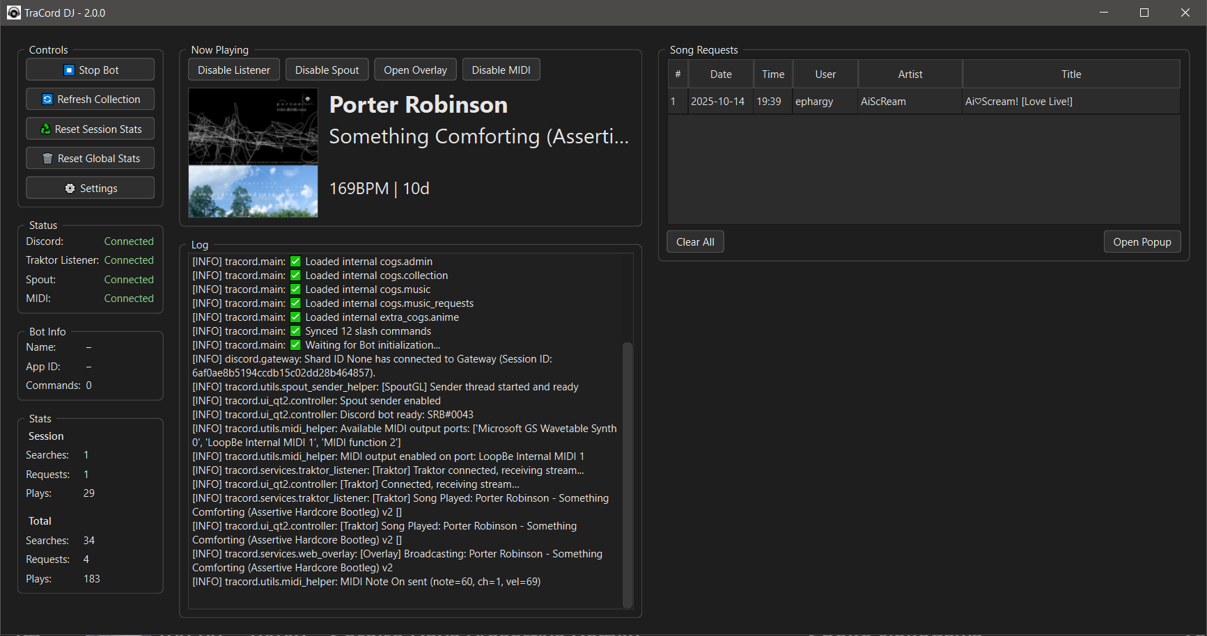Clear All song requests

point(695,241)
